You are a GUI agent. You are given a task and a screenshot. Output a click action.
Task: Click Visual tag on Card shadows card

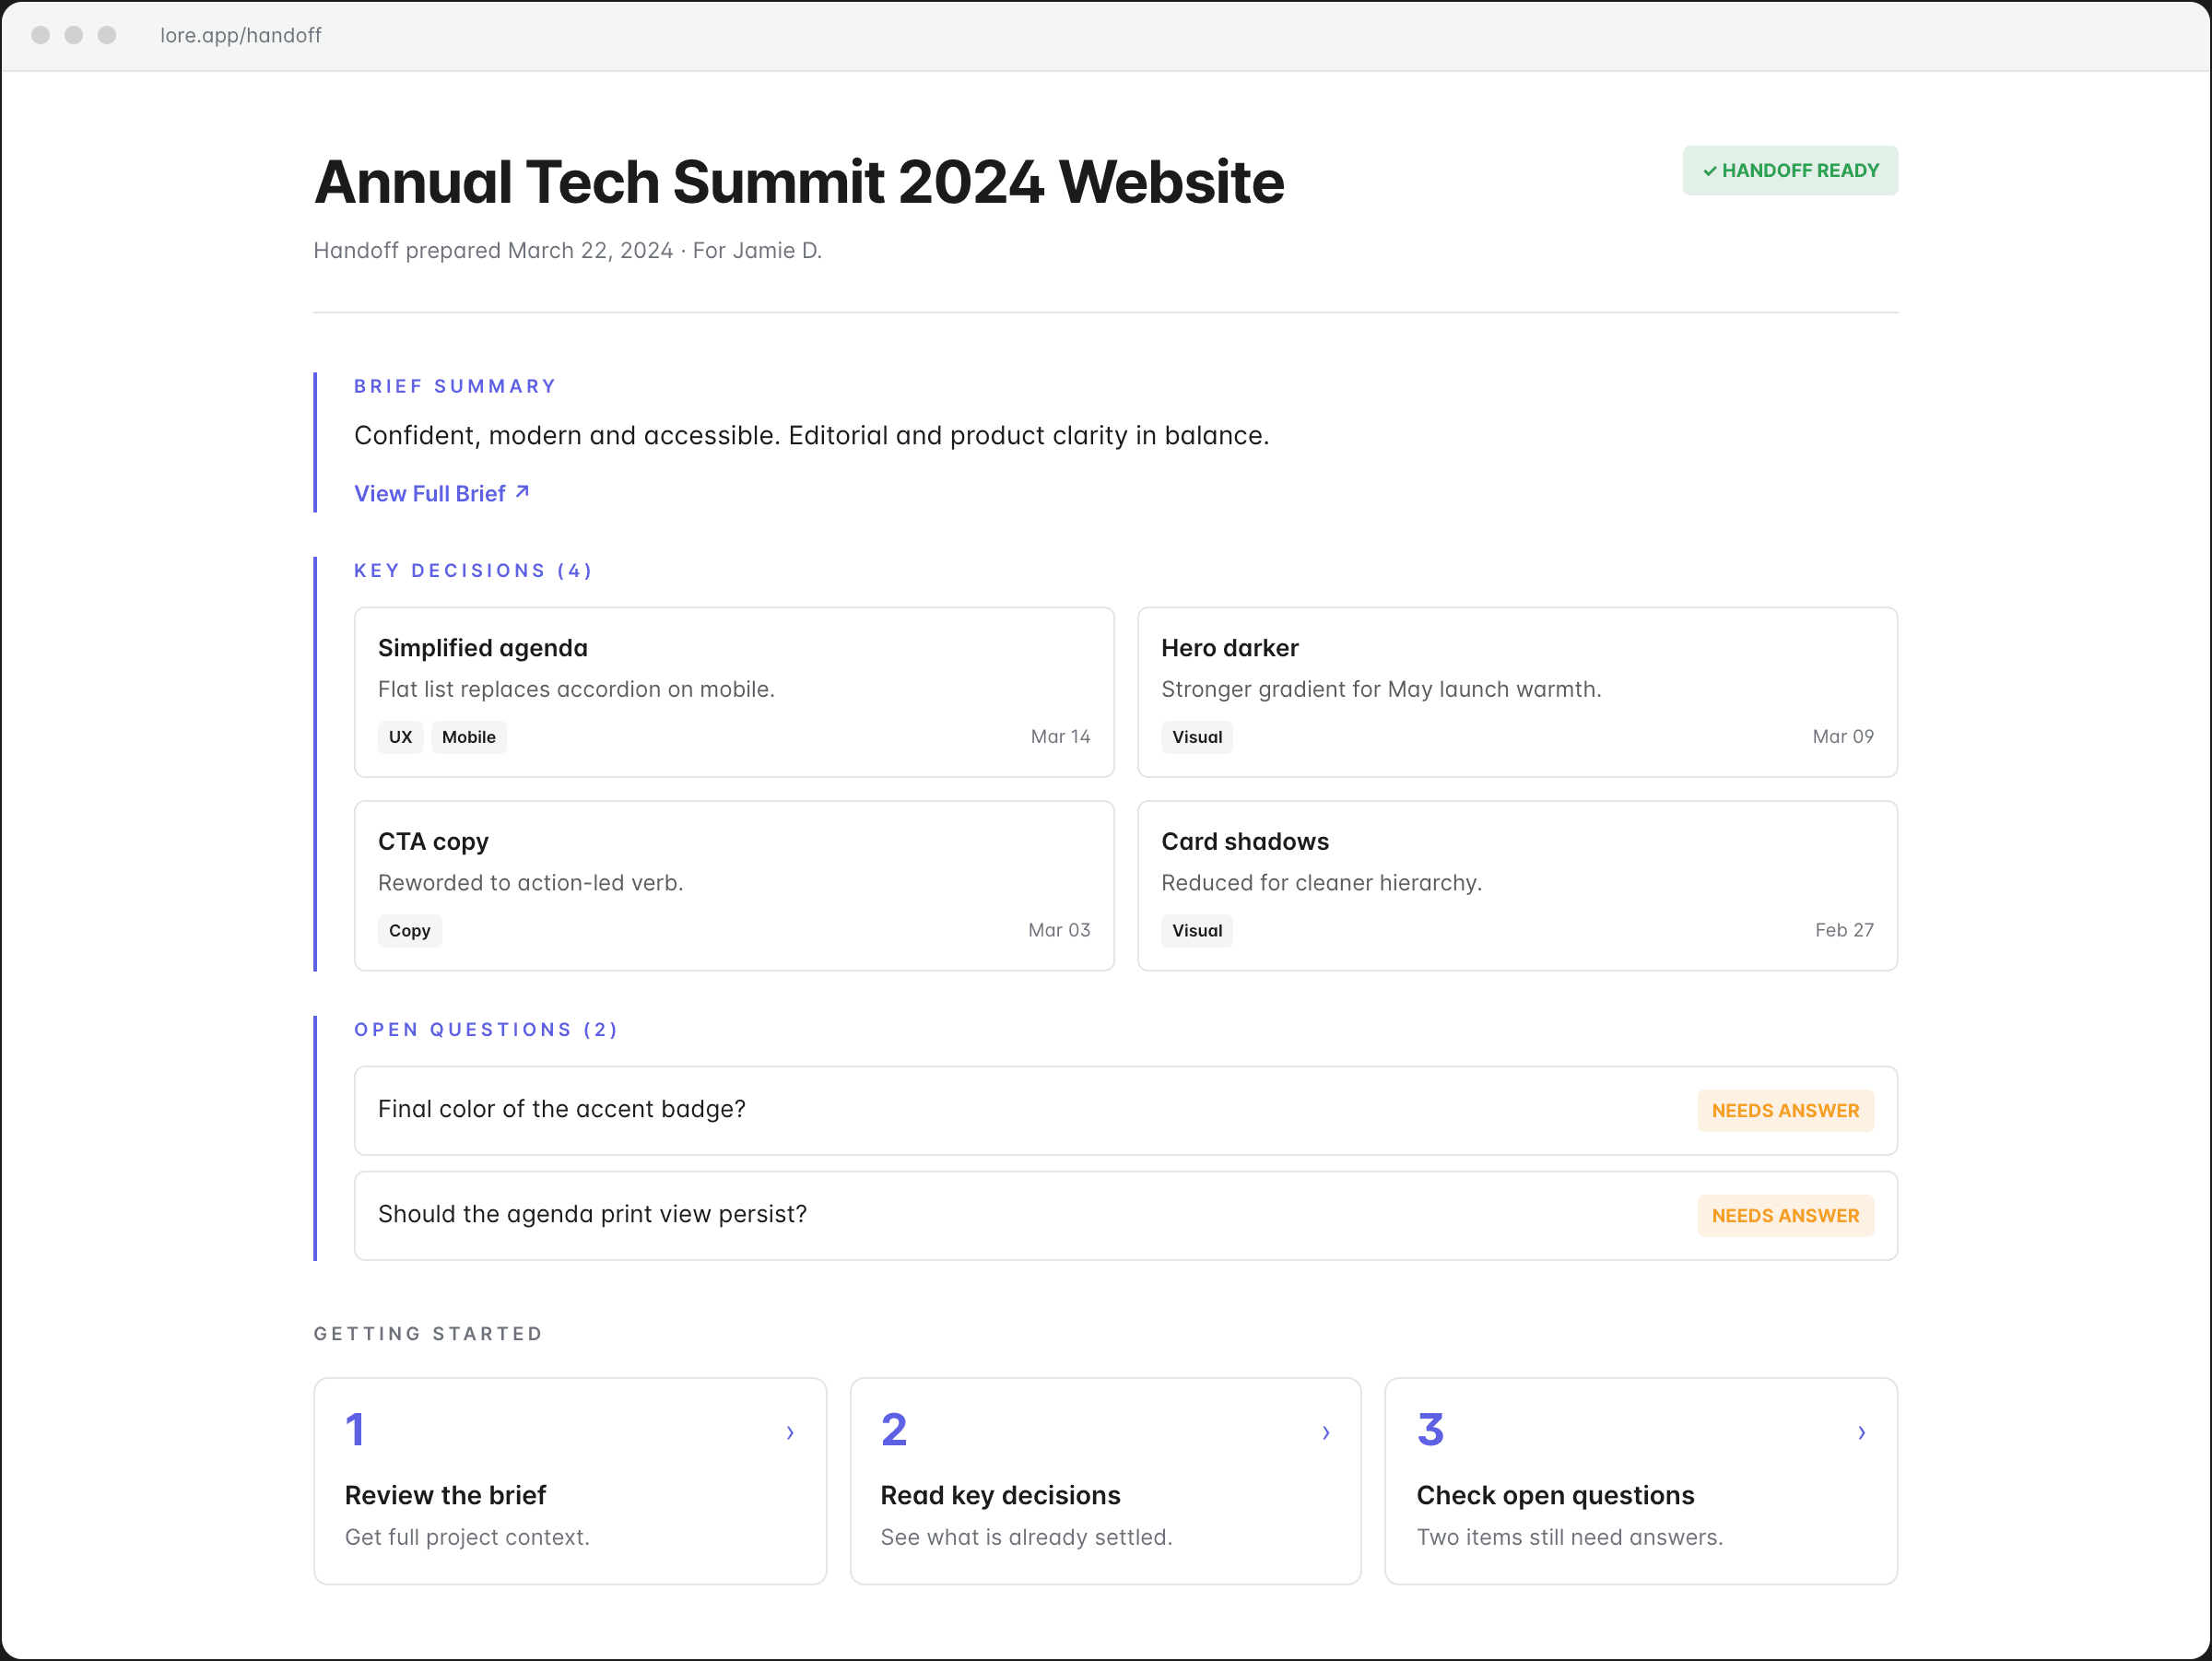[1196, 931]
